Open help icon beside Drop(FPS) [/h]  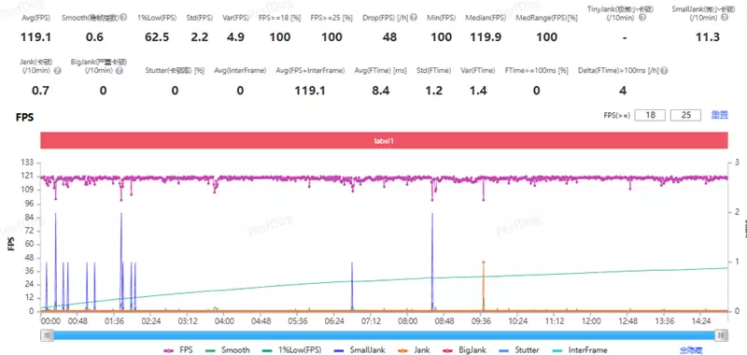point(414,18)
